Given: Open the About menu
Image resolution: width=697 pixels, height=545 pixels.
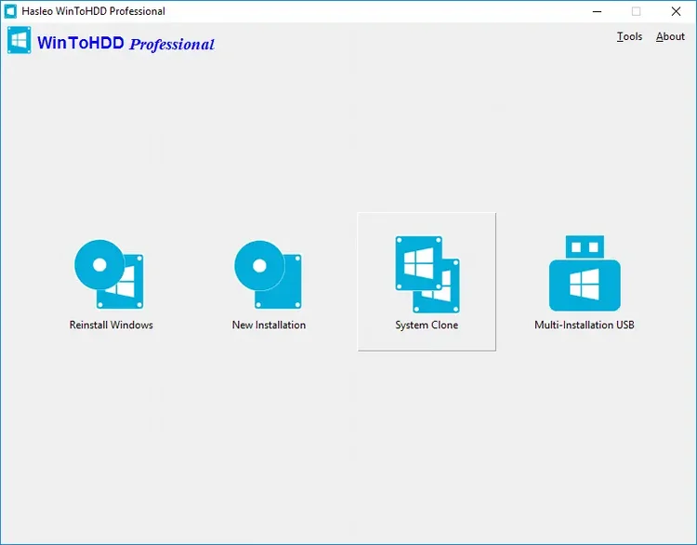Looking at the screenshot, I should 670,36.
